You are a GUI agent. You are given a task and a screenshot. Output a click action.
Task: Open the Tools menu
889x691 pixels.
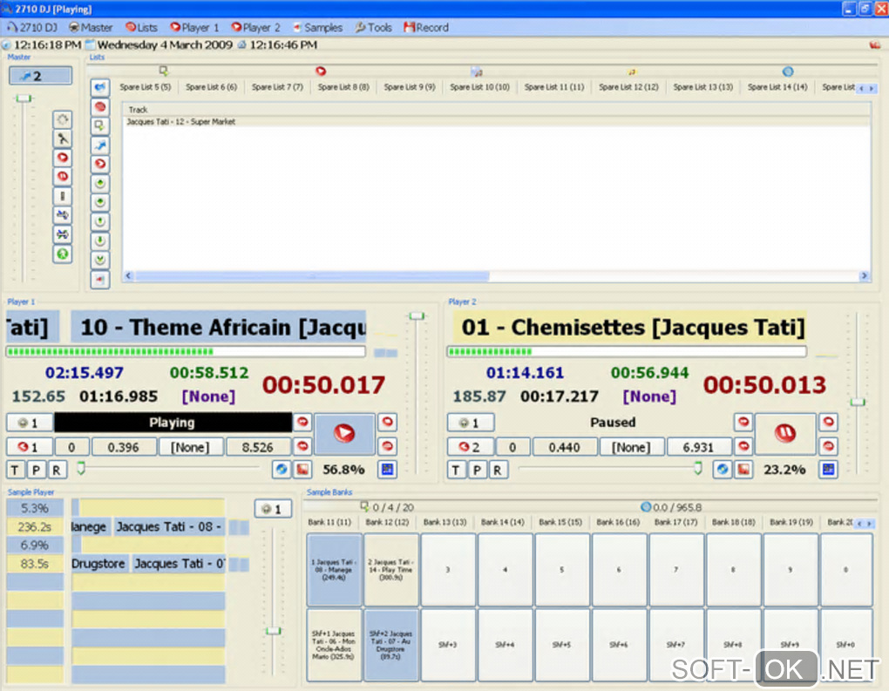tap(374, 27)
